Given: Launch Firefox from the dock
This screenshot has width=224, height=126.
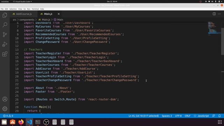Looking at the screenshot, I should (21, 122).
